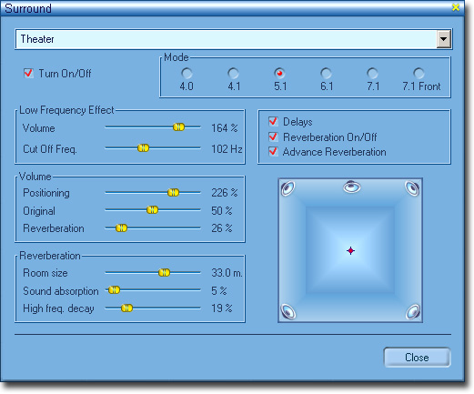Click the center speaker icon
The image size is (474, 394).
point(352,187)
